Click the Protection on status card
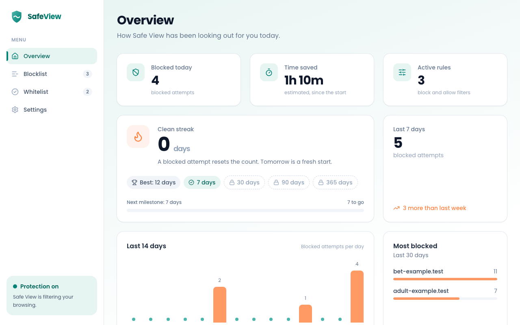The image size is (520, 325). tap(52, 296)
